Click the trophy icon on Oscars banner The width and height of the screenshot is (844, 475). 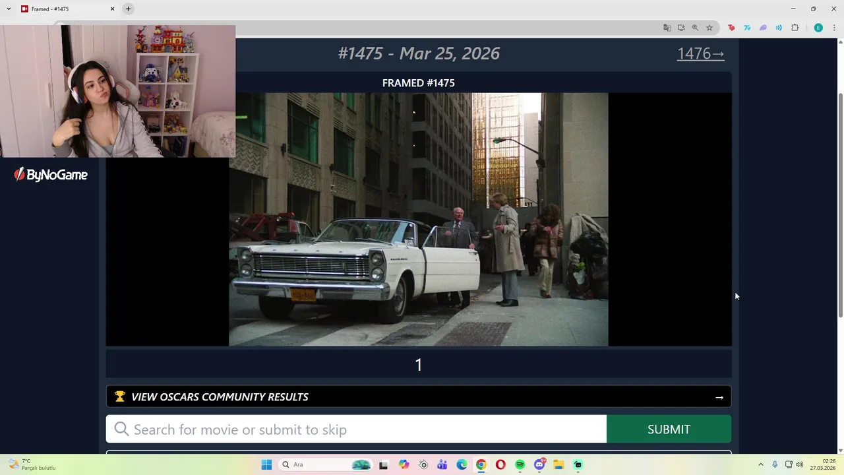[x=119, y=396]
